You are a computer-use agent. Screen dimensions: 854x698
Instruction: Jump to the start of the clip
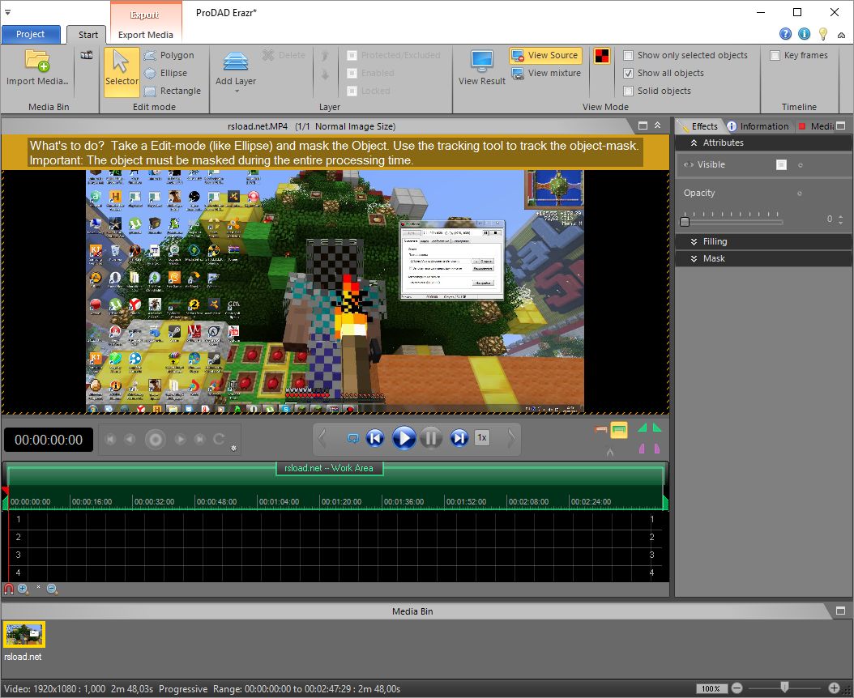[x=374, y=438]
